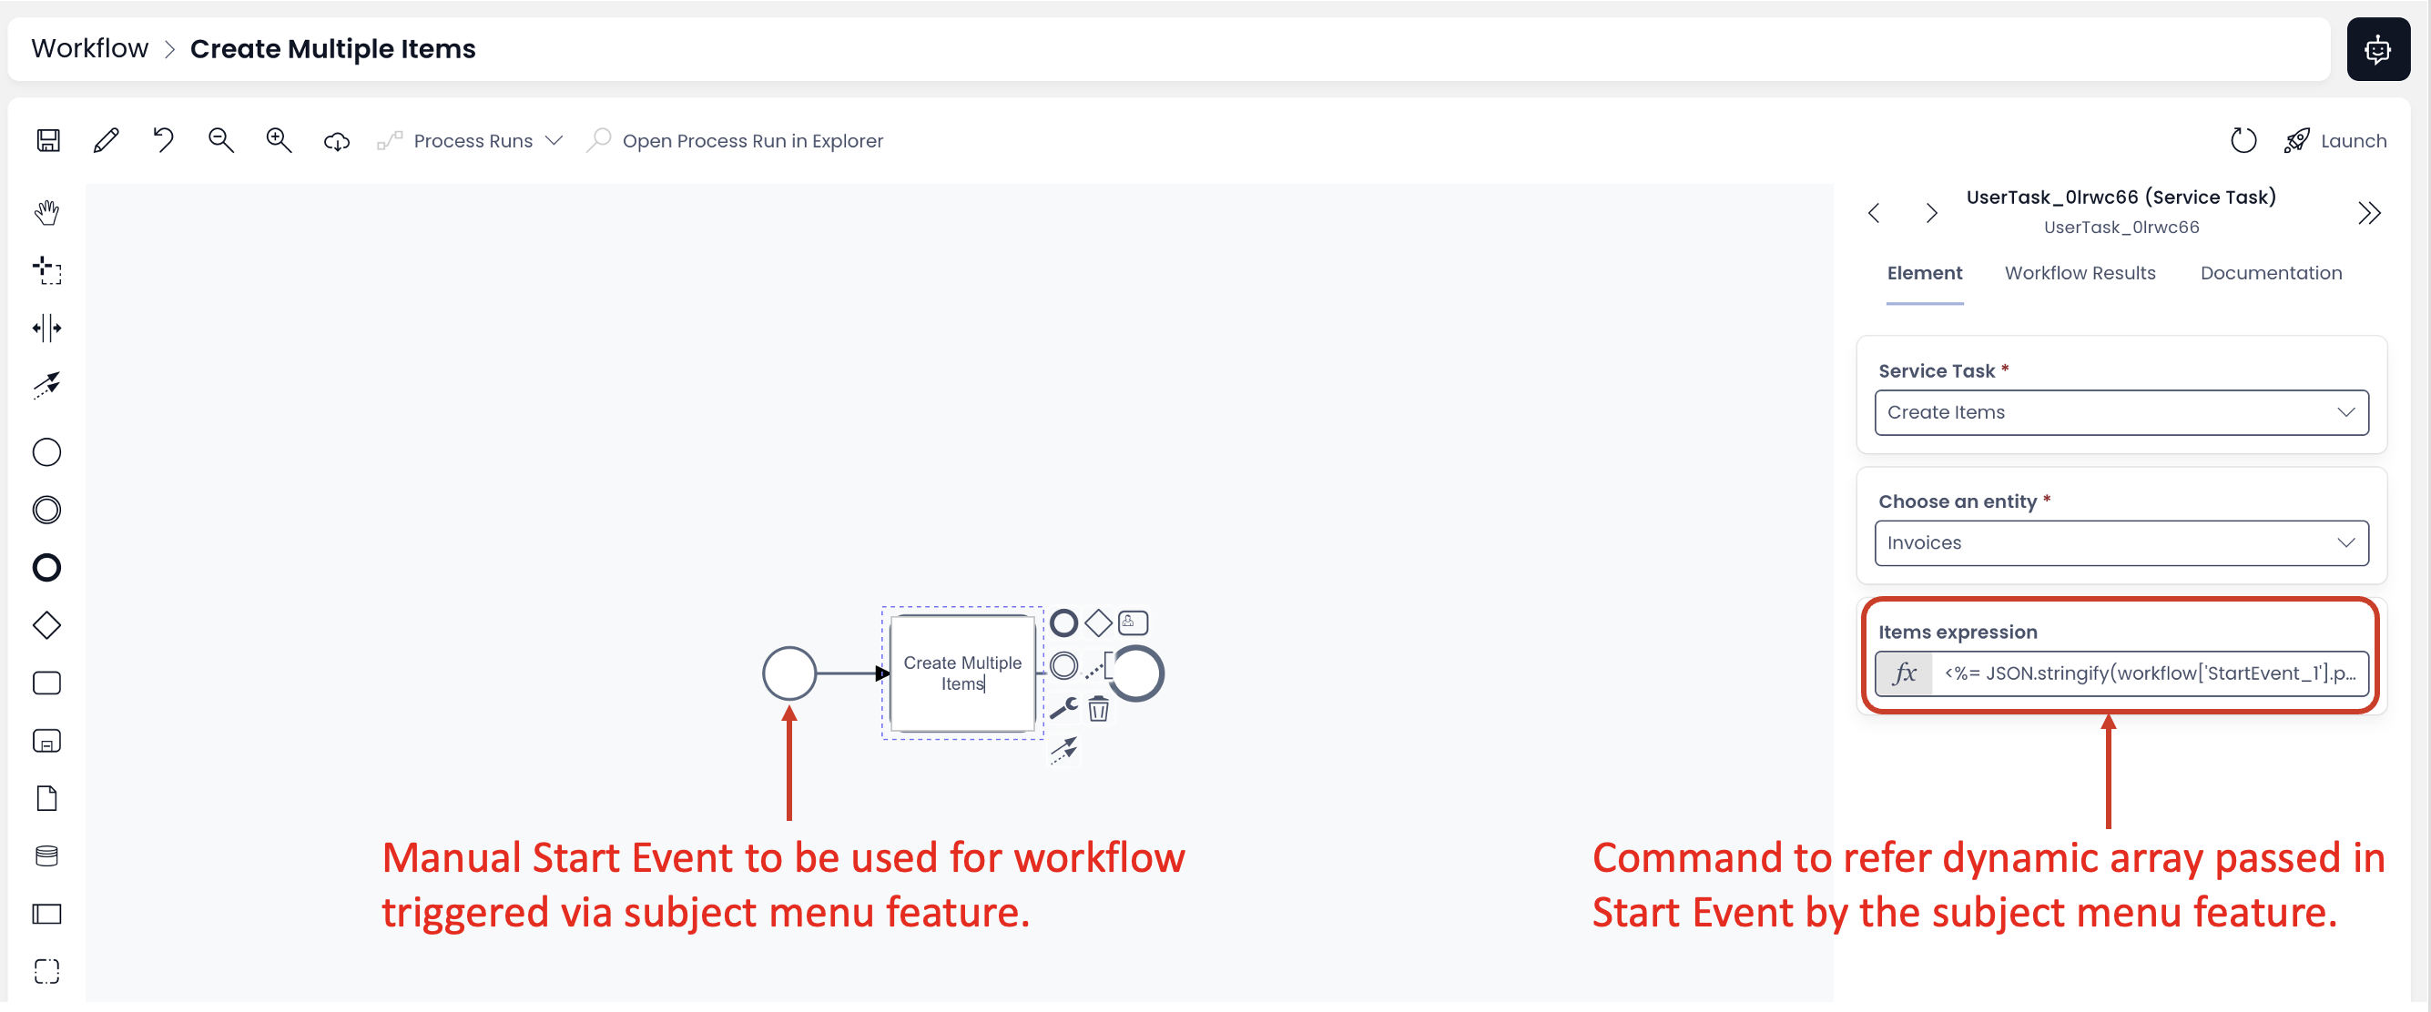This screenshot has width=2431, height=1012.
Task: Switch to the Documentation tab
Action: [x=2271, y=273]
